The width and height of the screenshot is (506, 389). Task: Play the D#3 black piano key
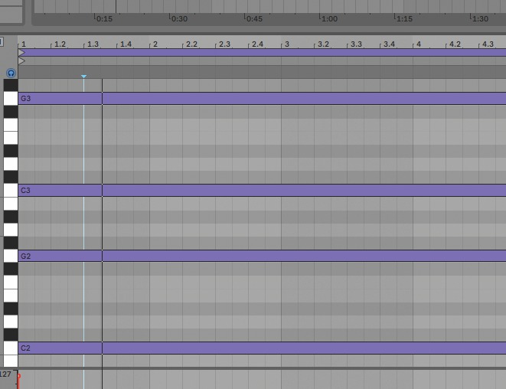[x=11, y=151]
